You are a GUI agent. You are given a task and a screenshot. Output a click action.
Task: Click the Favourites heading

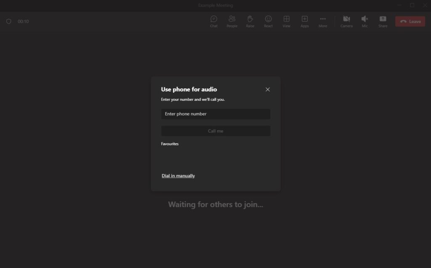click(x=170, y=144)
